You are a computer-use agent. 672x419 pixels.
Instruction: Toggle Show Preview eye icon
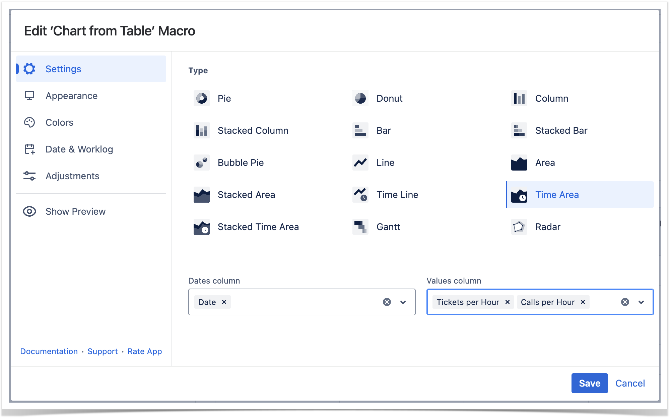point(29,211)
